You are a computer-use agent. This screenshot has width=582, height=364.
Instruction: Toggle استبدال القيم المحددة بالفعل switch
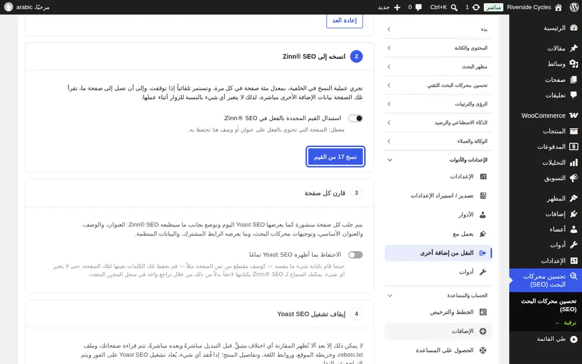[355, 118]
